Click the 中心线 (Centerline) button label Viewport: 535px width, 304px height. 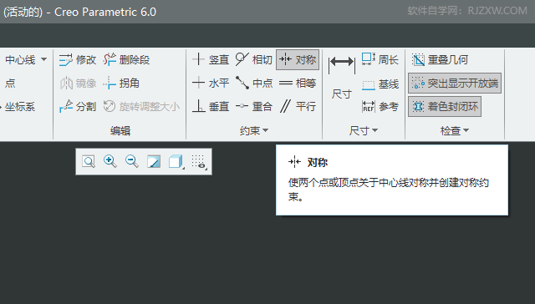[x=20, y=60]
